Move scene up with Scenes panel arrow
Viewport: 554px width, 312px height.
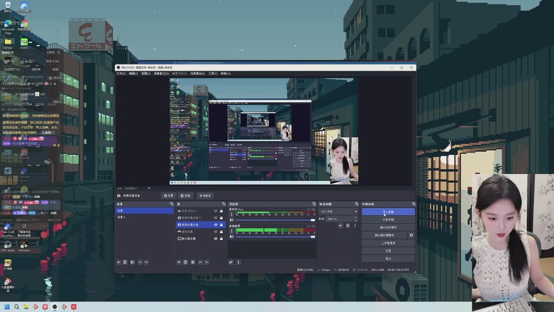tap(140, 262)
